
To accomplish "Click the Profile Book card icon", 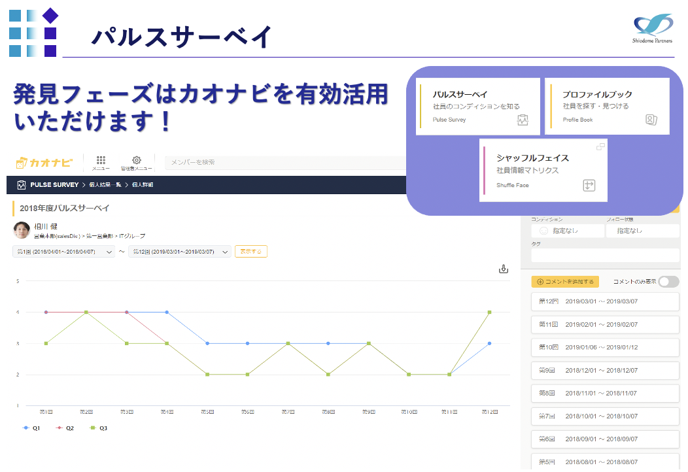I will 651,120.
